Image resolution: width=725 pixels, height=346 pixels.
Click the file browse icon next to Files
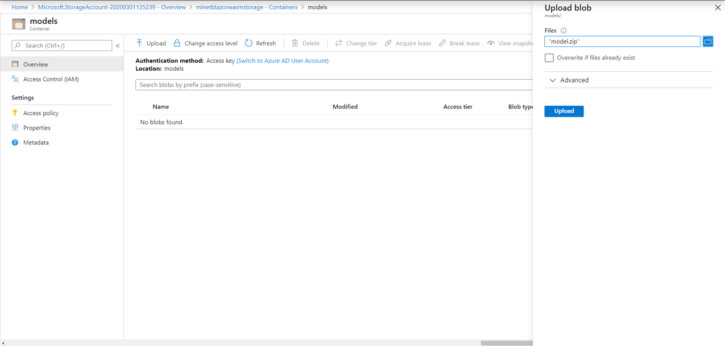point(707,41)
